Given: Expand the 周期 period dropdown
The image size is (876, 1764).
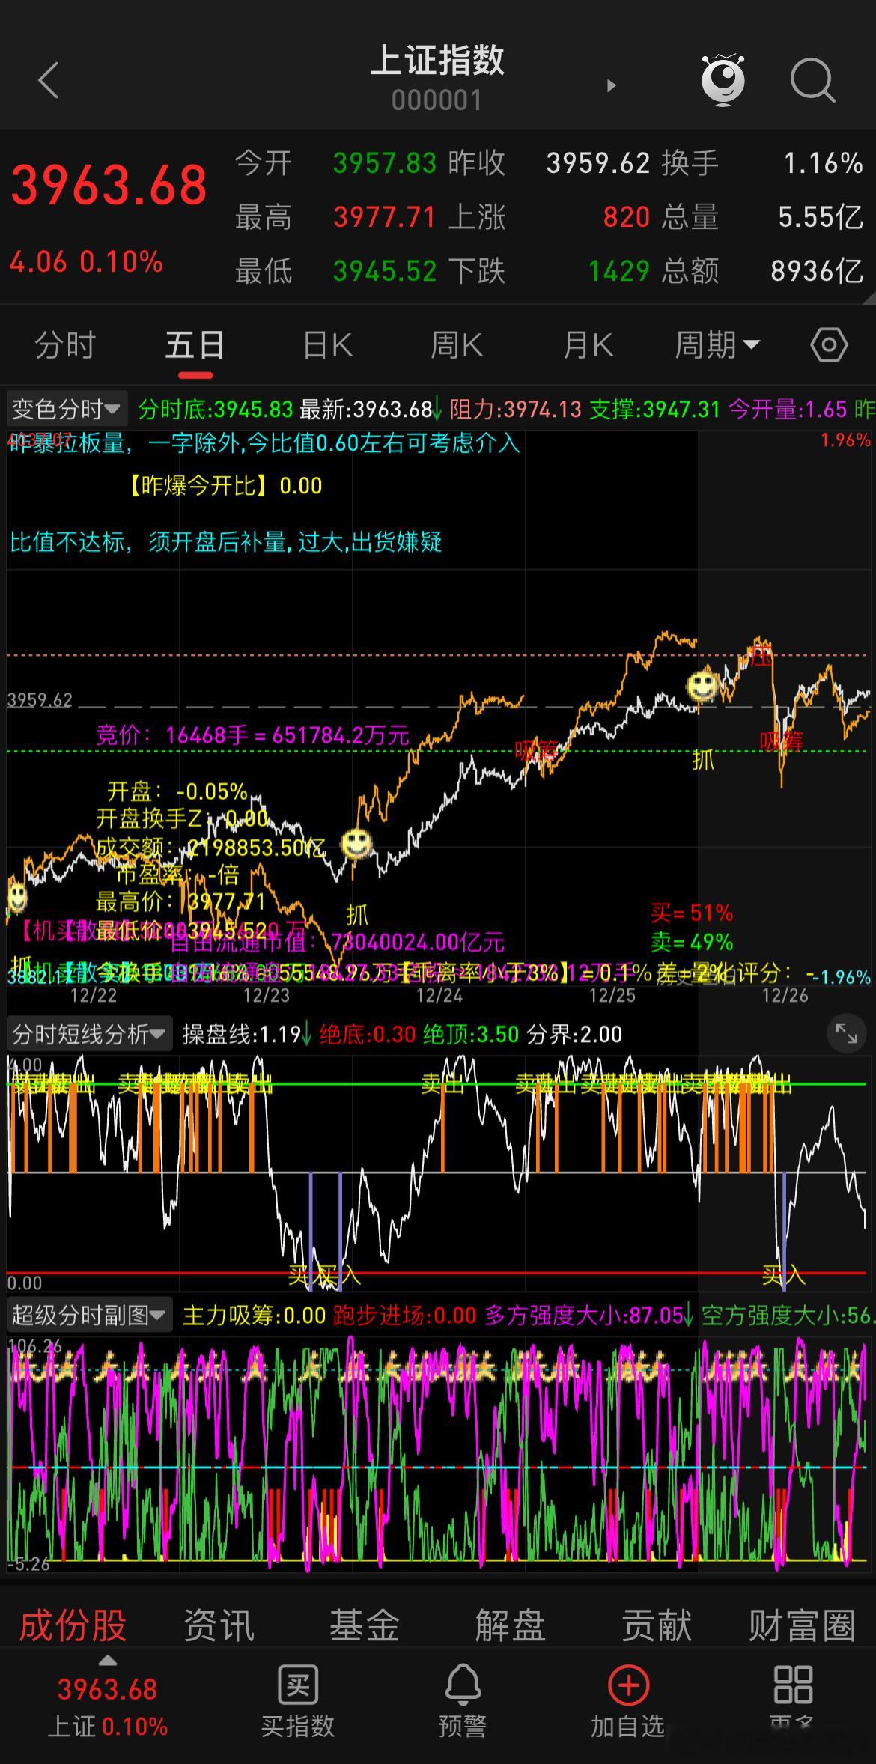Looking at the screenshot, I should 717,345.
